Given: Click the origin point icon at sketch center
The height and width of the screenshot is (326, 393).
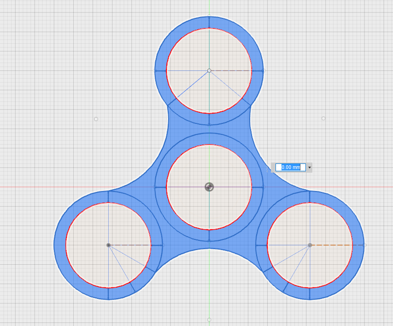Looking at the screenshot, I should point(209,187).
